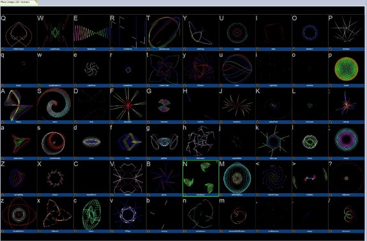Click the small icon on z cue's label bar
Screen dimensions: 367x241
tap(3, 231)
